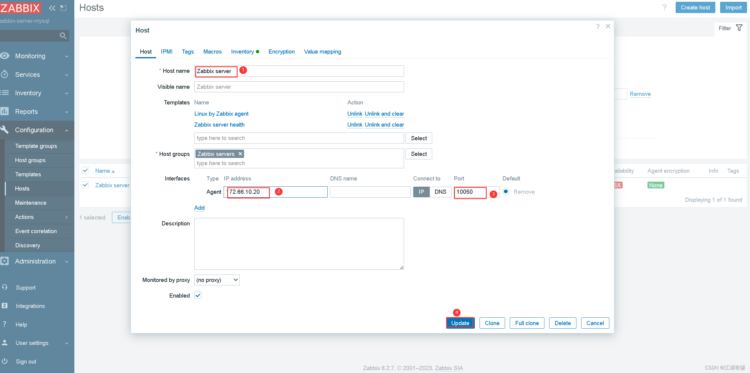The height and width of the screenshot is (373, 750).
Task: Click the Configuration wrench icon
Action: [4, 130]
